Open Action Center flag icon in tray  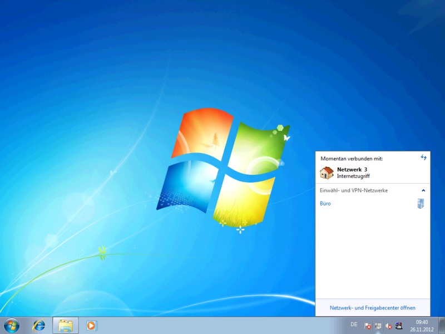368,326
